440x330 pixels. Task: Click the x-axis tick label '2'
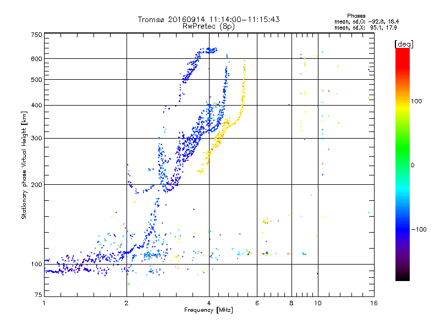(x=127, y=303)
